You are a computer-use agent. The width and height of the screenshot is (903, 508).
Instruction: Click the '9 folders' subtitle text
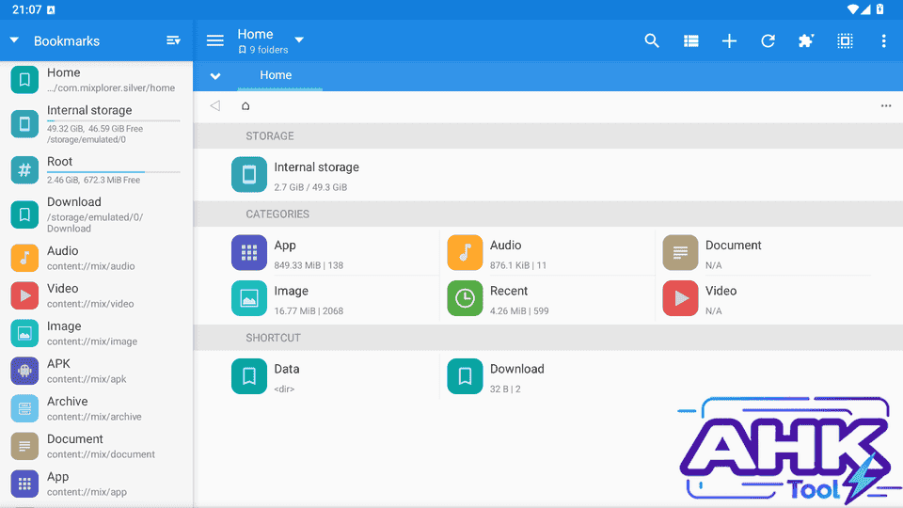[x=268, y=50]
